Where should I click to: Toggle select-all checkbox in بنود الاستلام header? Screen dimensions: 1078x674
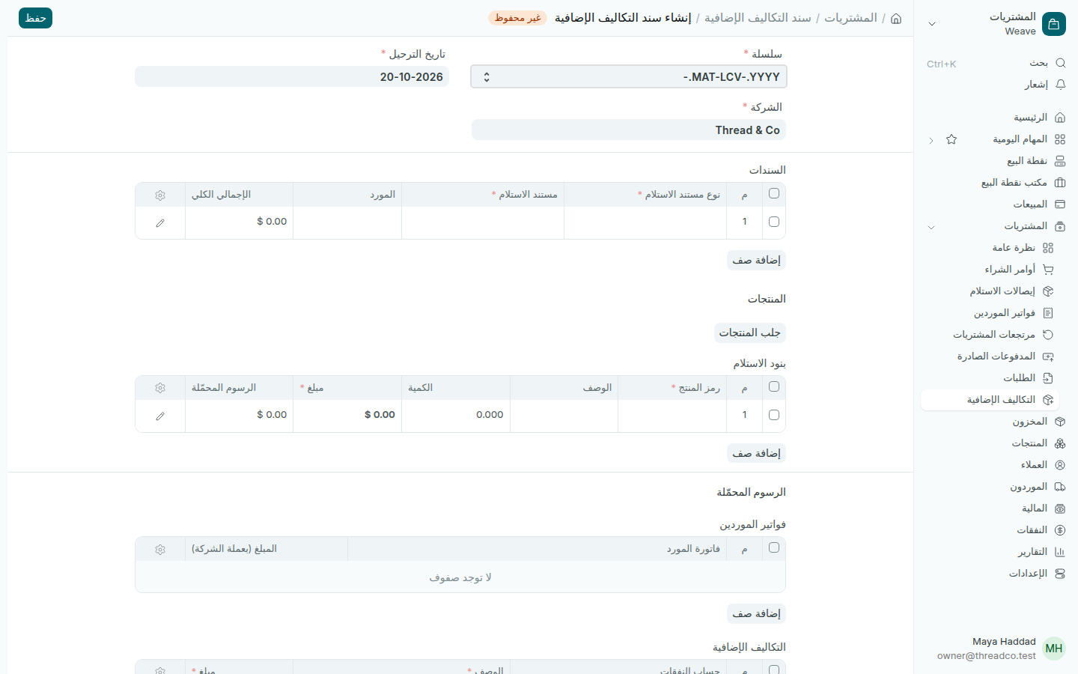click(774, 386)
